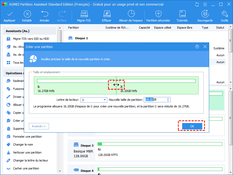Select Formater une partition in sidebar
This screenshot has width=233, height=175.
coord(27,137)
